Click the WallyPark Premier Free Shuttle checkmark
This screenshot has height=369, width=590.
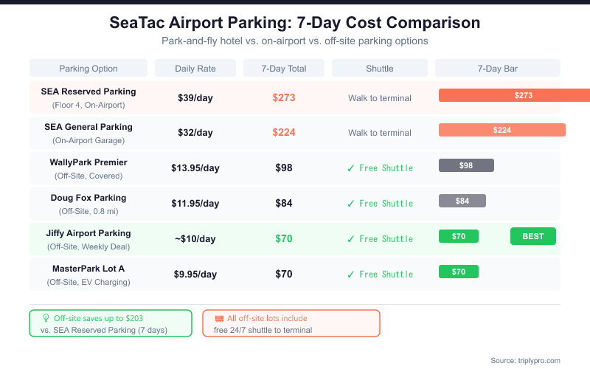tap(351, 168)
